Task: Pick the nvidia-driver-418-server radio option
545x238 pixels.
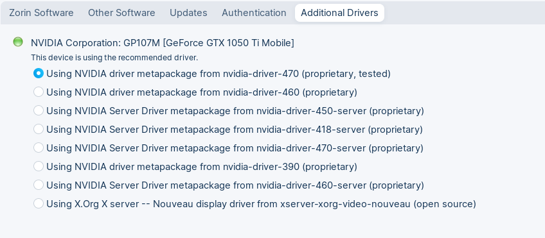Action: coord(38,129)
